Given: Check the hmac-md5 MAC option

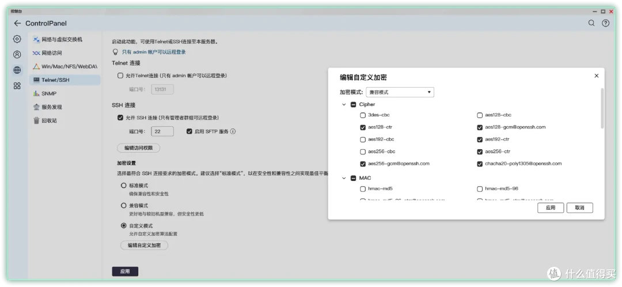Looking at the screenshot, I should (363, 189).
